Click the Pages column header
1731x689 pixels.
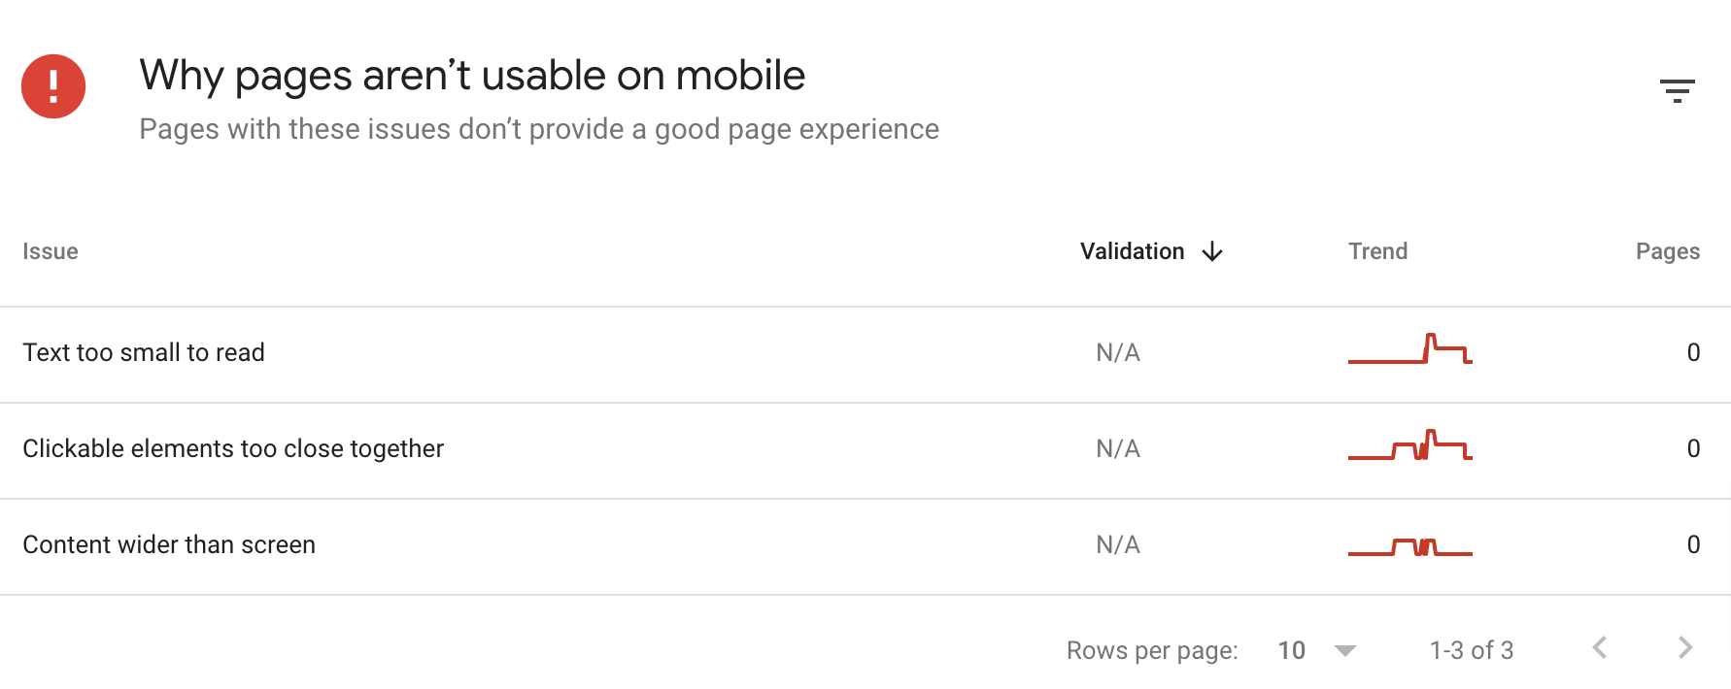[1667, 251]
